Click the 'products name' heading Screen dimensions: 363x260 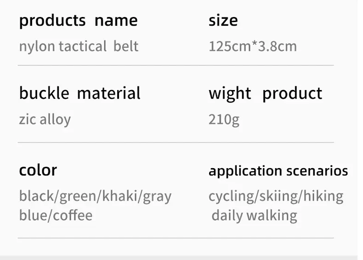[x=78, y=21]
